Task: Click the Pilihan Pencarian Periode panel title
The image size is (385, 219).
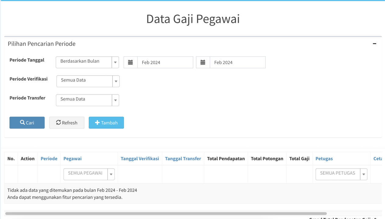Action: 42,44
